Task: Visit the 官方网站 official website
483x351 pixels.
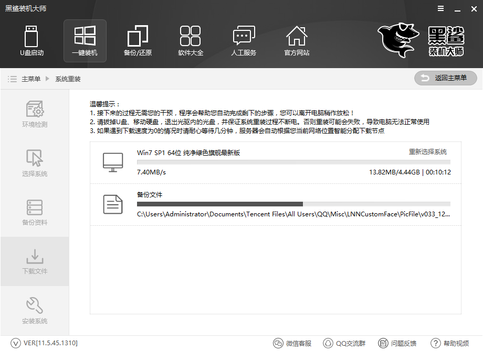Action: point(297,41)
